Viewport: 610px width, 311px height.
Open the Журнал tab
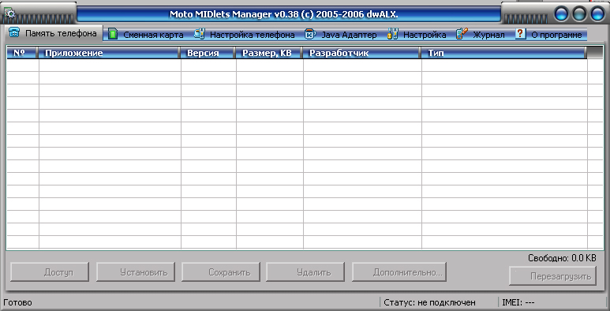(481, 35)
